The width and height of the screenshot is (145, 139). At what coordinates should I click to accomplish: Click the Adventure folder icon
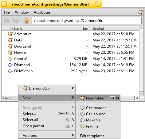(10, 34)
